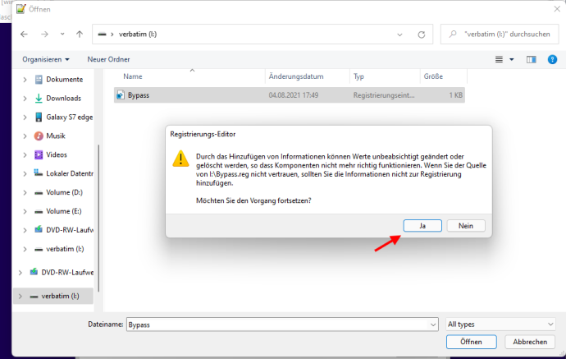Open the Downloads folder in sidebar

coord(62,98)
